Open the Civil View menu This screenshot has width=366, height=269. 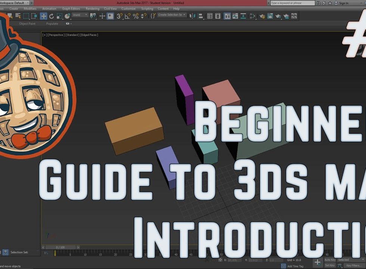pos(111,9)
